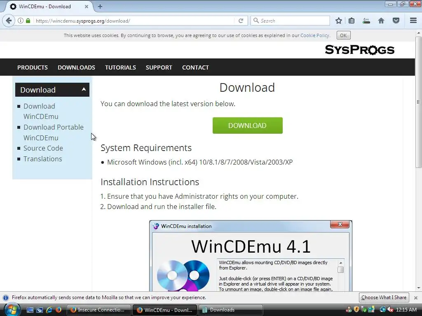
Task: Open the Translations sidebar link
Action: coord(42,159)
